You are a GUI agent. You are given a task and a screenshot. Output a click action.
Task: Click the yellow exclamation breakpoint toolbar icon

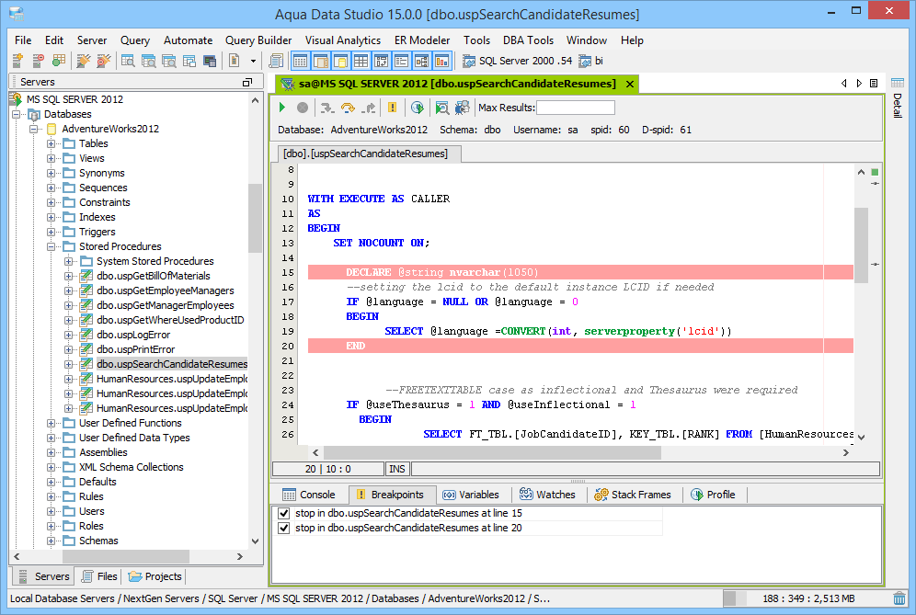click(x=392, y=108)
